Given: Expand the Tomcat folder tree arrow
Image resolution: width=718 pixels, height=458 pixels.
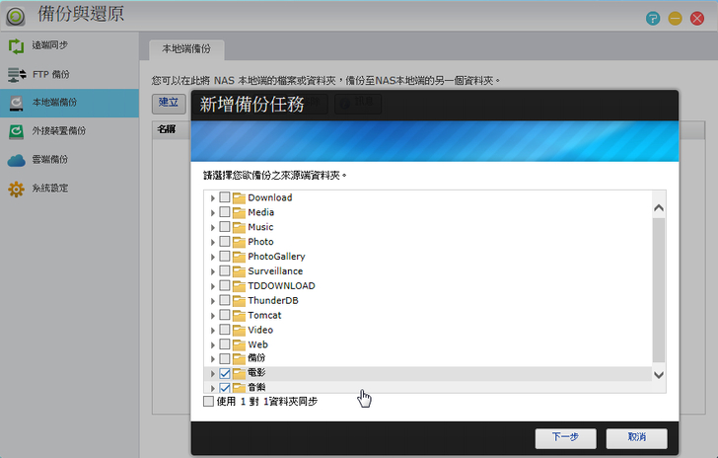Looking at the screenshot, I should (x=212, y=316).
